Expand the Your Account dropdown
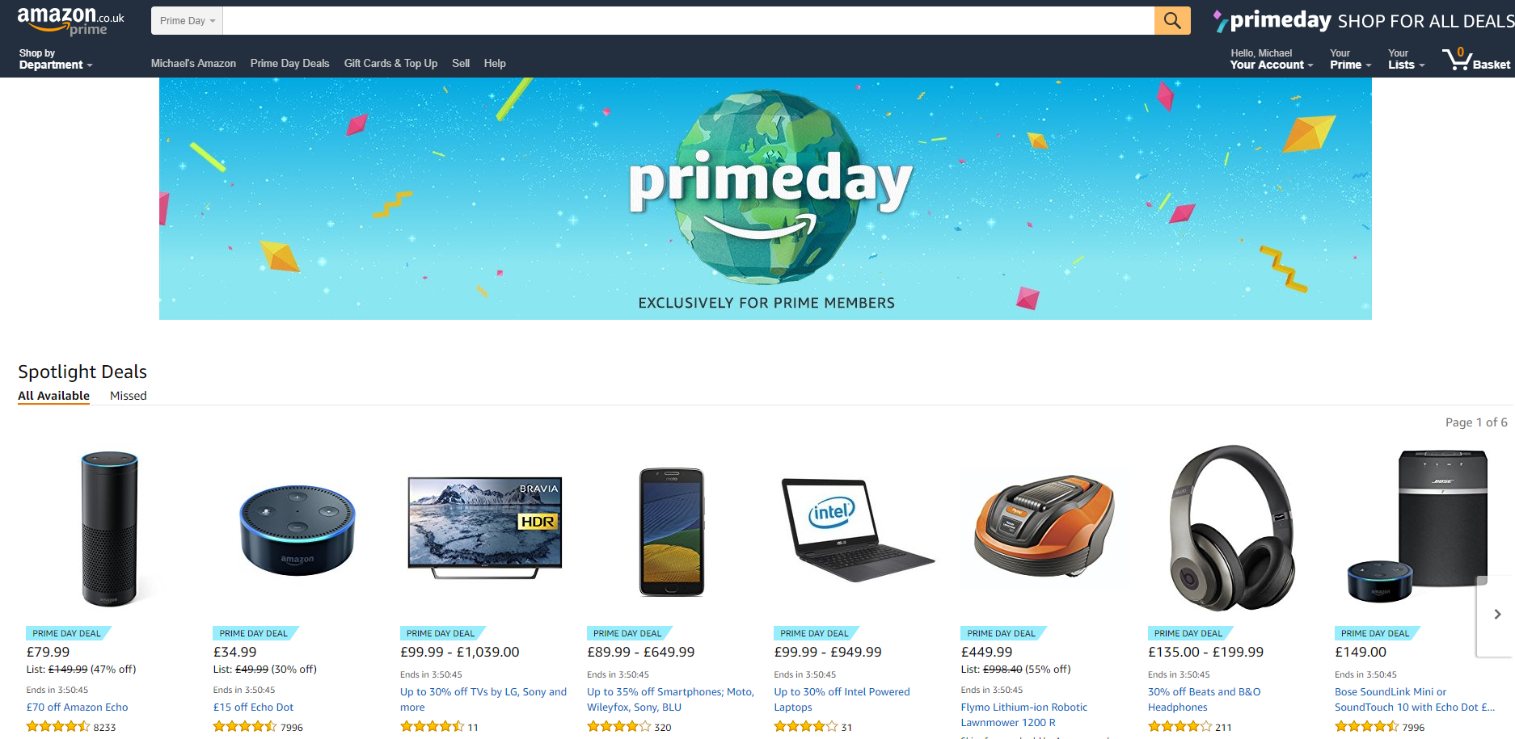 point(1271,59)
